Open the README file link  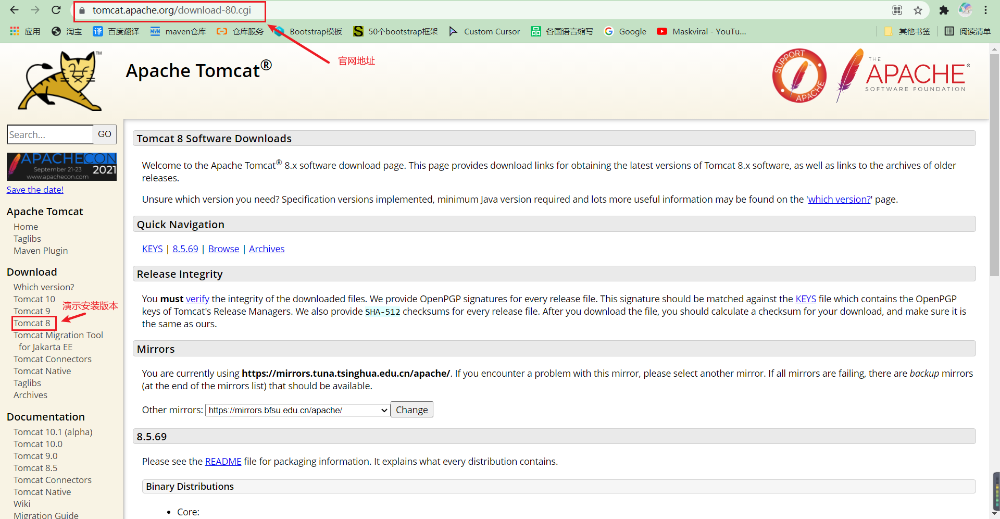(x=223, y=462)
